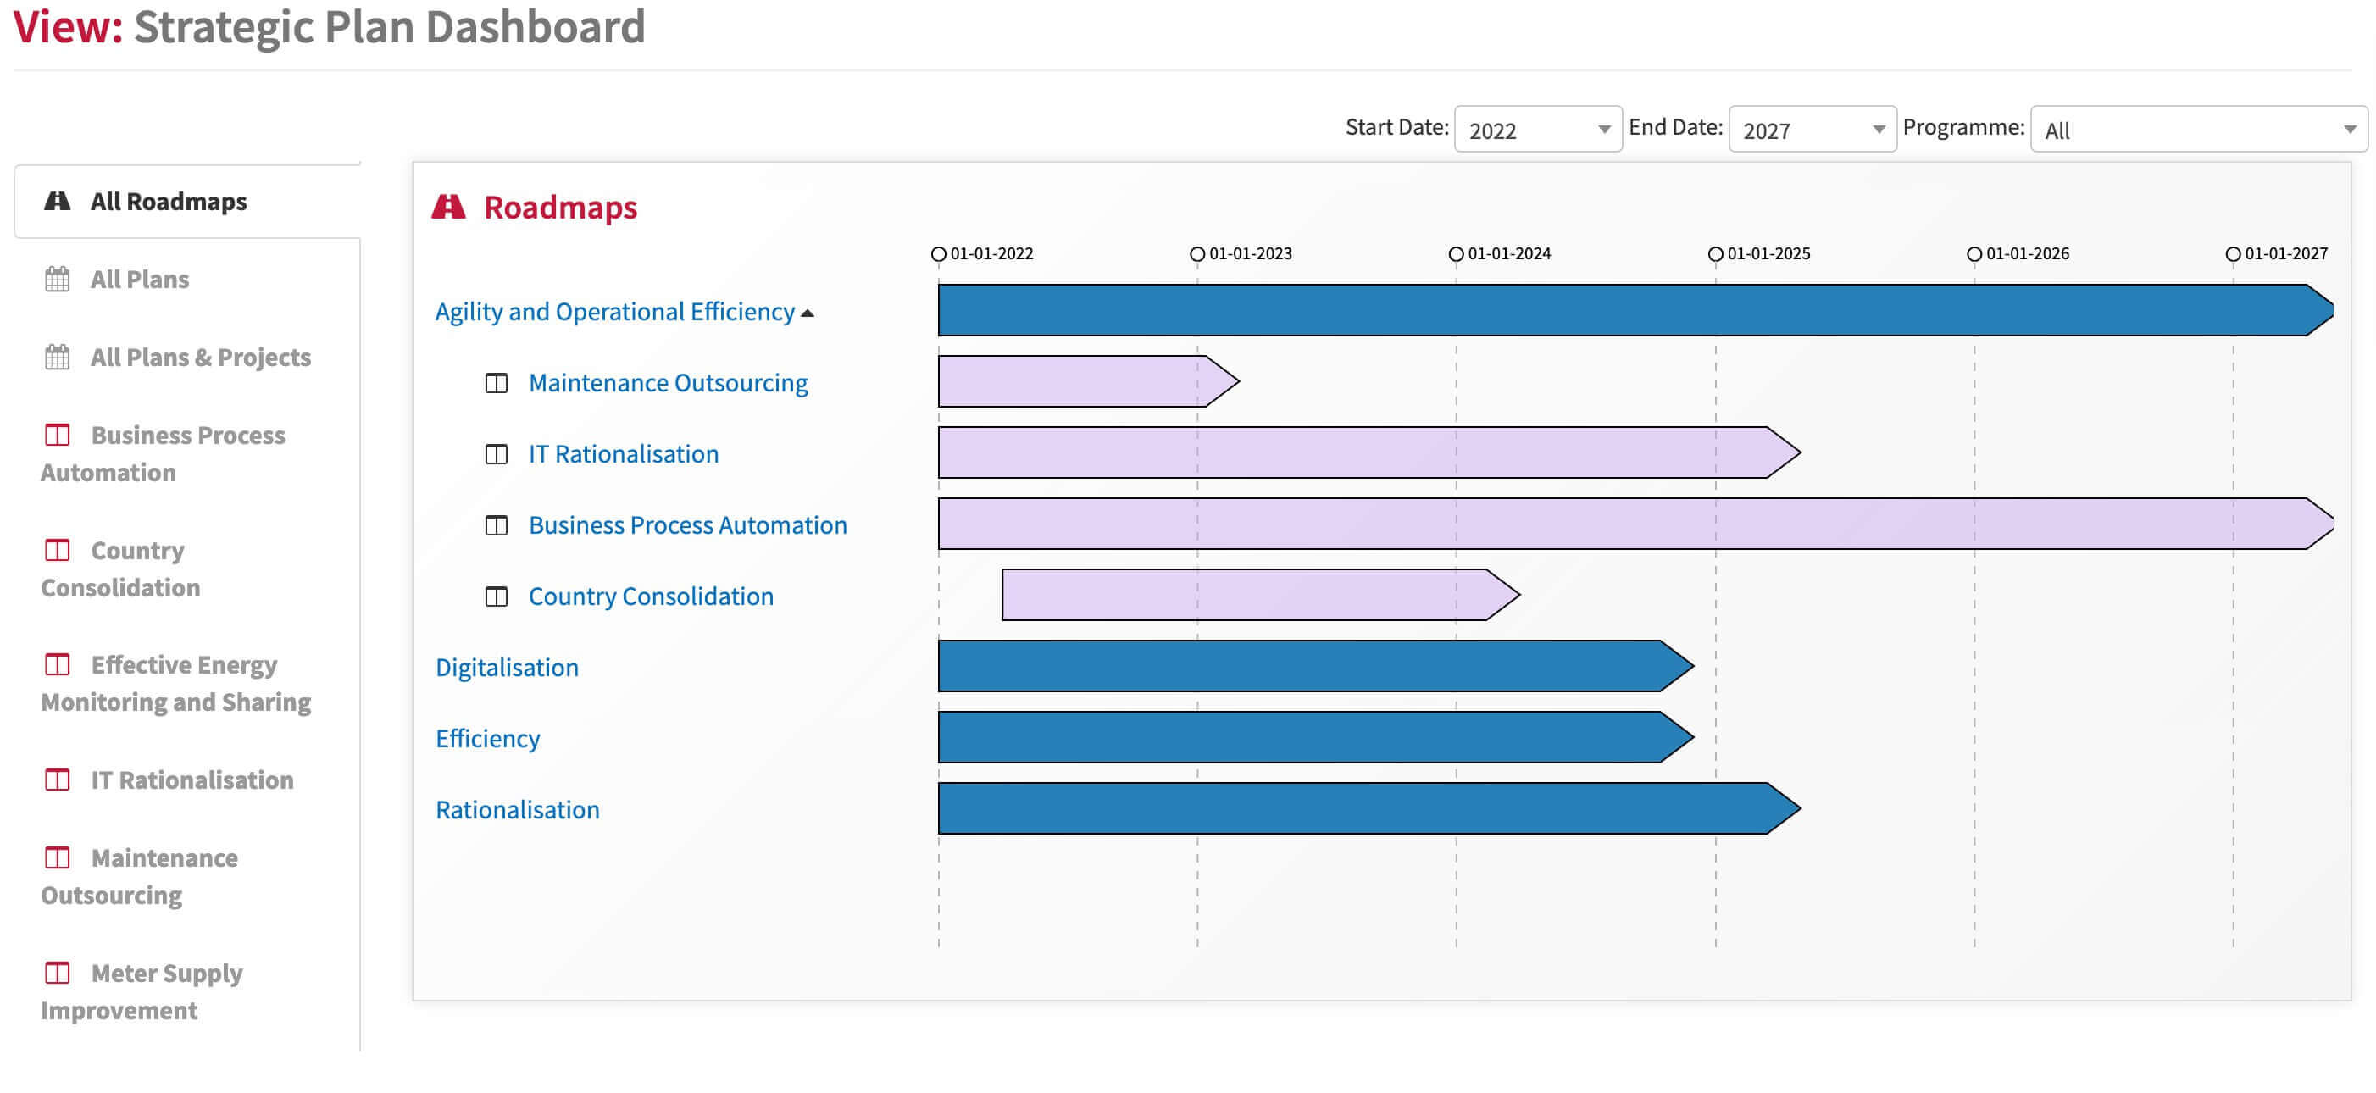Click the 01-01-2024 timeline marker
Screen dimensions: 2376x1093
[x=1456, y=253]
